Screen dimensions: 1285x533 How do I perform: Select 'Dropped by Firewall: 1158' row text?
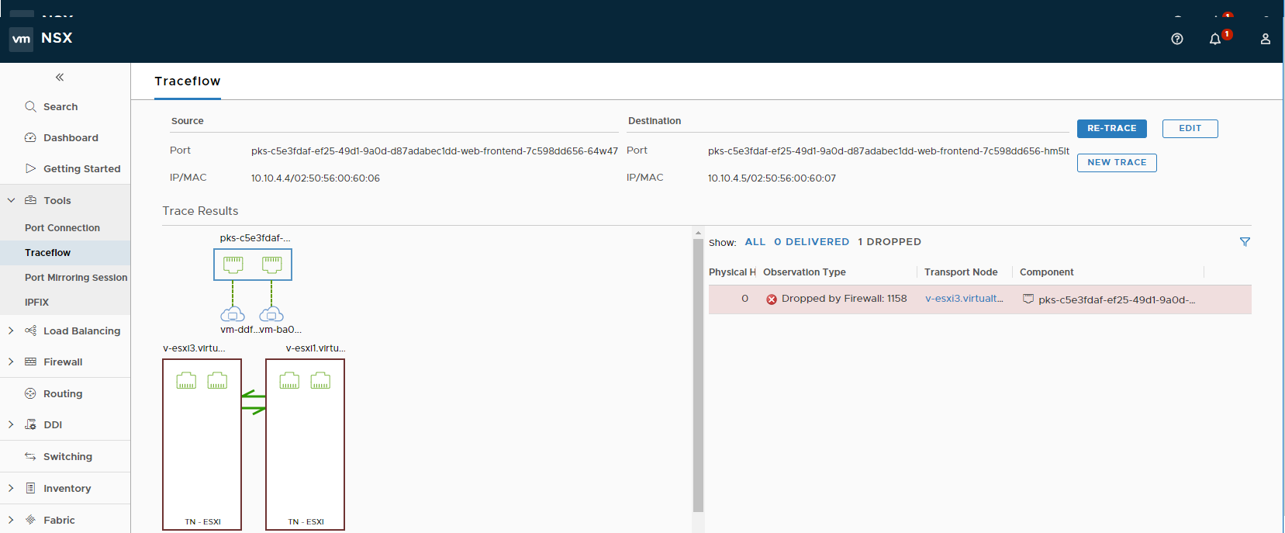[x=844, y=299]
